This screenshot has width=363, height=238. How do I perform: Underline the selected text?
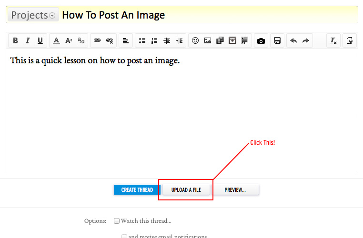point(40,41)
